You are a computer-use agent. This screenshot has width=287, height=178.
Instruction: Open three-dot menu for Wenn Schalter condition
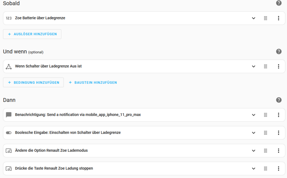pos(278,66)
